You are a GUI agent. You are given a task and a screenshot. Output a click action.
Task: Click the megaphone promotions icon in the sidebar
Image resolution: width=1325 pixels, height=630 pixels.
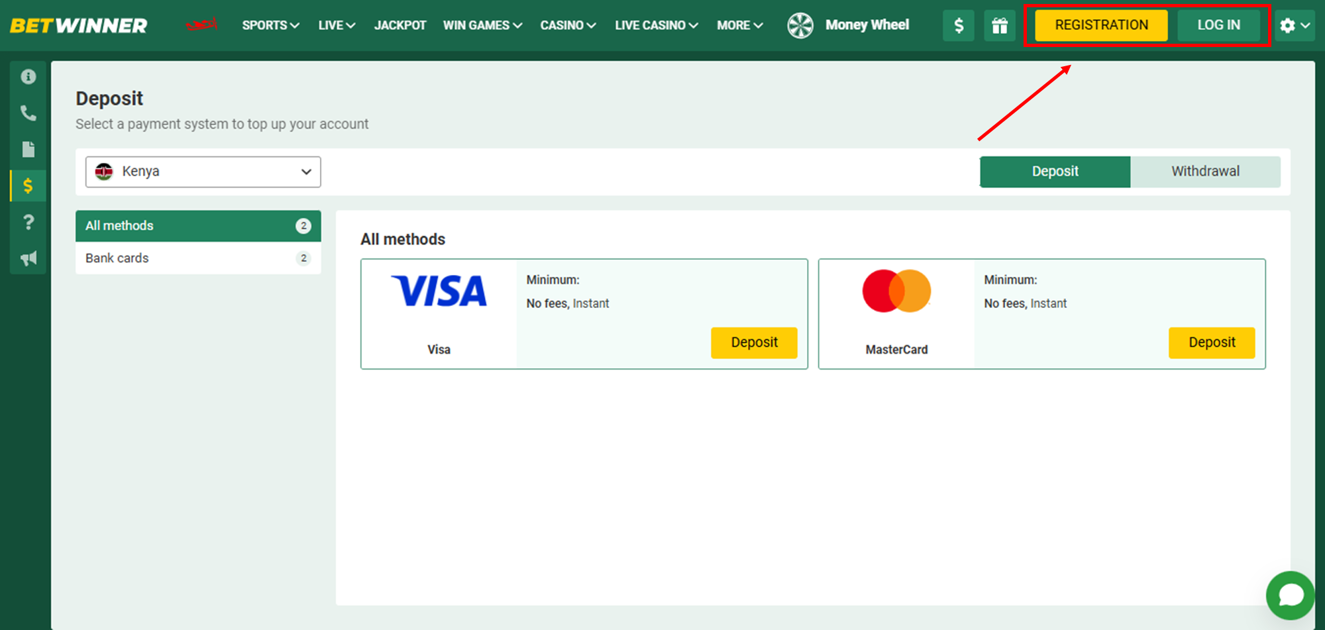[28, 258]
